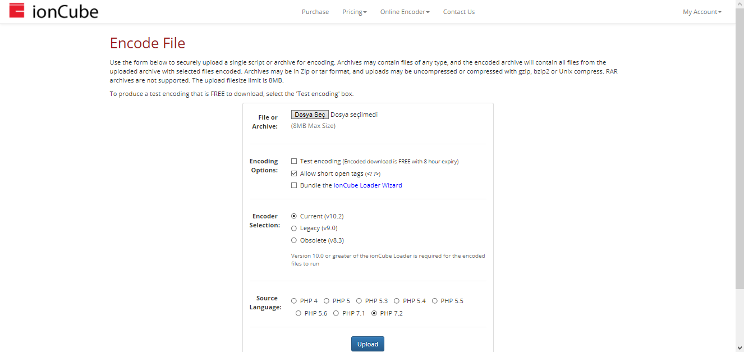
Task: Select PHP 4 source language
Action: pos(294,301)
